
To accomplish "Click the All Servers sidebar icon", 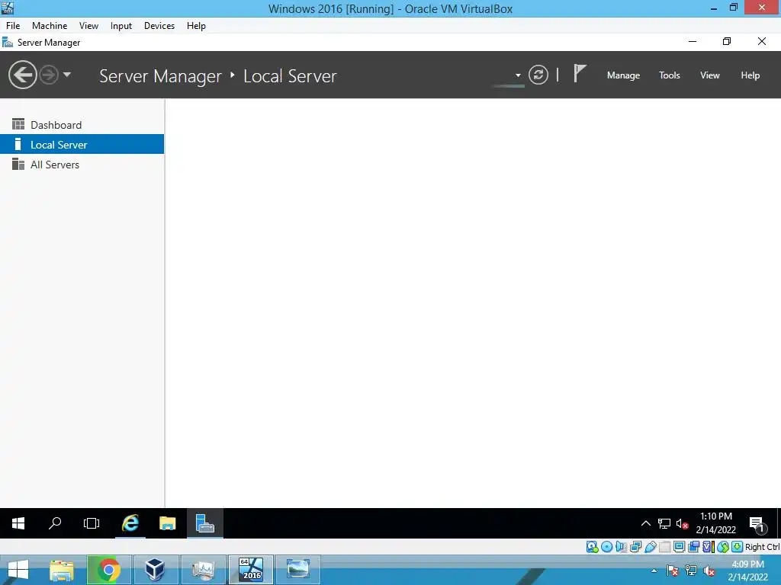I will click(18, 164).
